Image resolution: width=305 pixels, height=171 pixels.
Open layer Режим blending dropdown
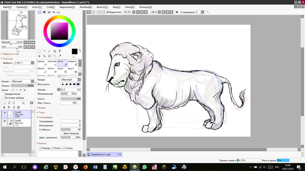pos(22,81)
